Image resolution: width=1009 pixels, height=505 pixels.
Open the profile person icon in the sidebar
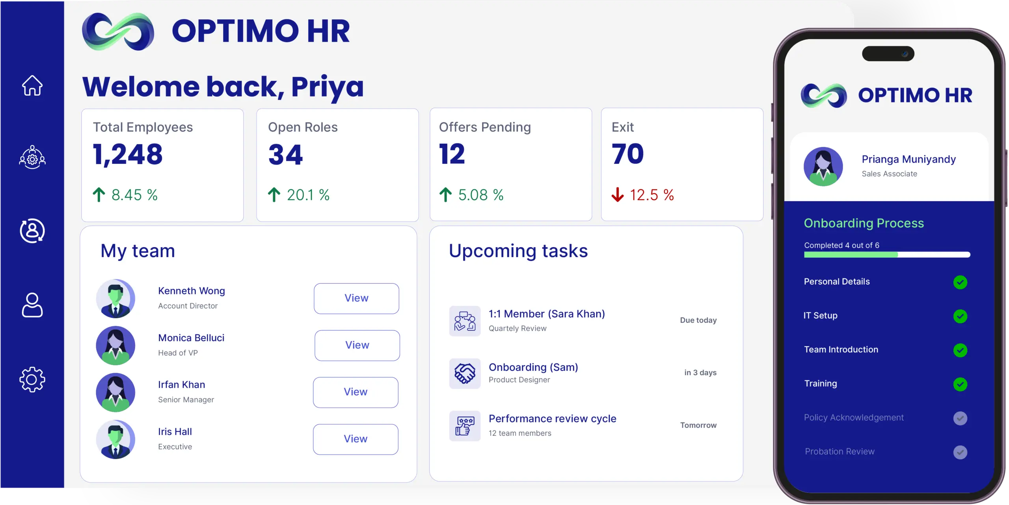coord(32,305)
